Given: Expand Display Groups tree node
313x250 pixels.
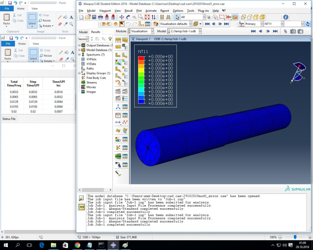Looking at the screenshot, I should click(x=79, y=73).
